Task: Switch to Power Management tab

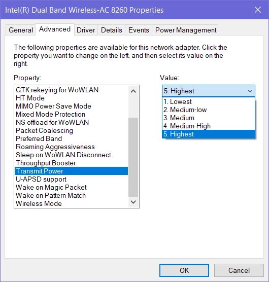Action: (x=186, y=30)
